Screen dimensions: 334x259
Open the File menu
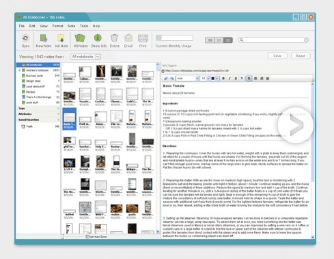22,26
